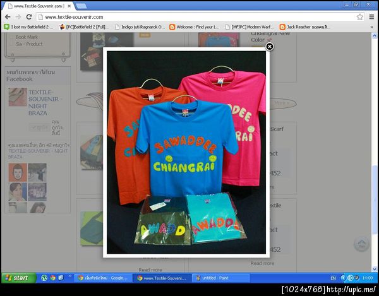The height and width of the screenshot is (296, 379).
Task: Bookmark this page with the star icon
Action: [x=359, y=17]
